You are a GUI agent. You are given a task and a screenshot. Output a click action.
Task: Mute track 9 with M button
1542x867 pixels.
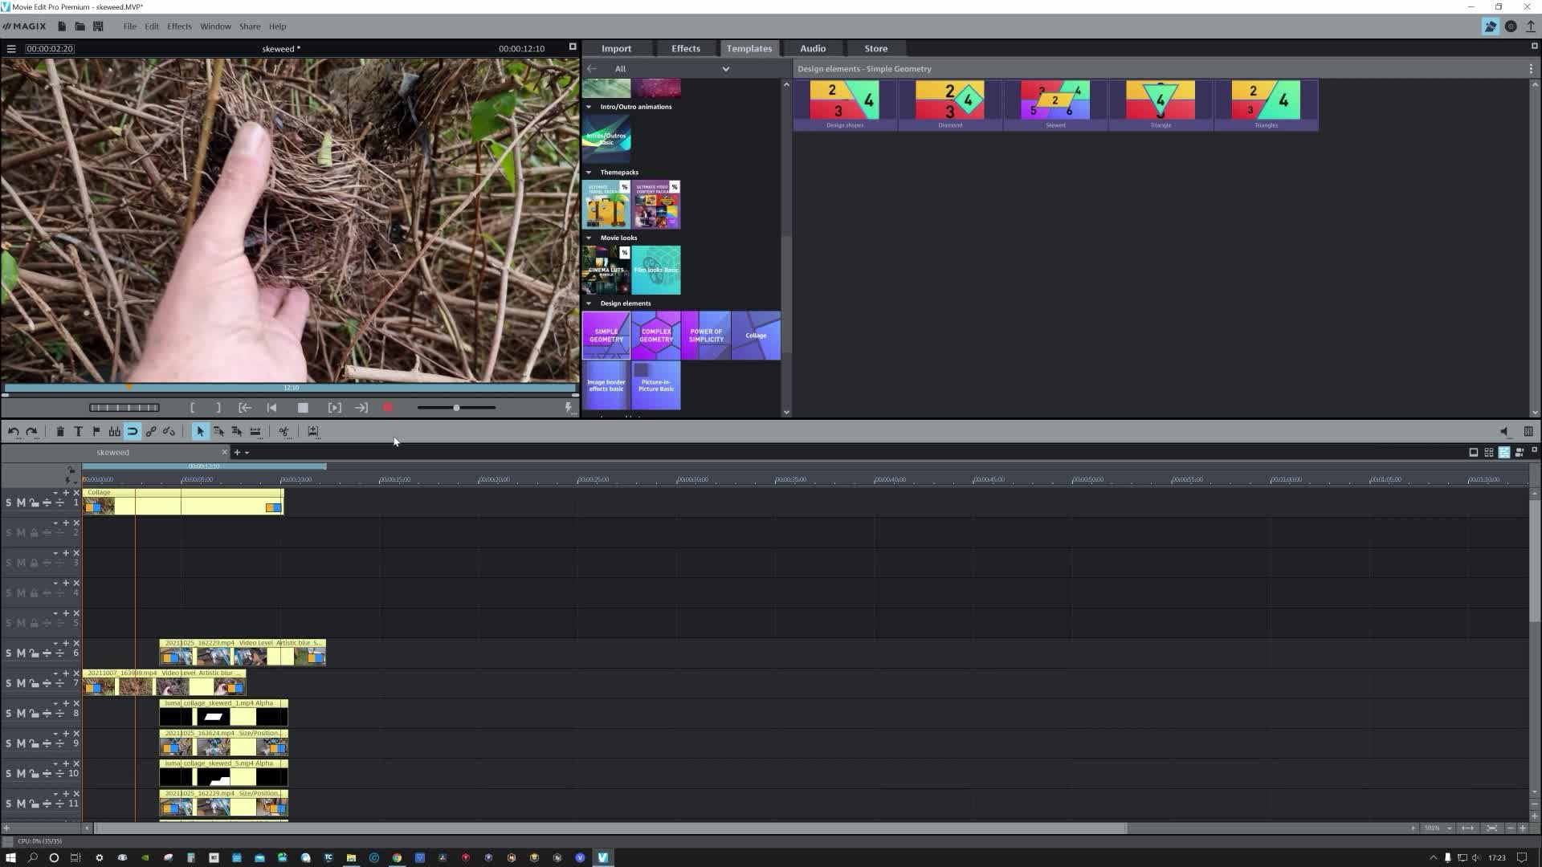(x=21, y=744)
